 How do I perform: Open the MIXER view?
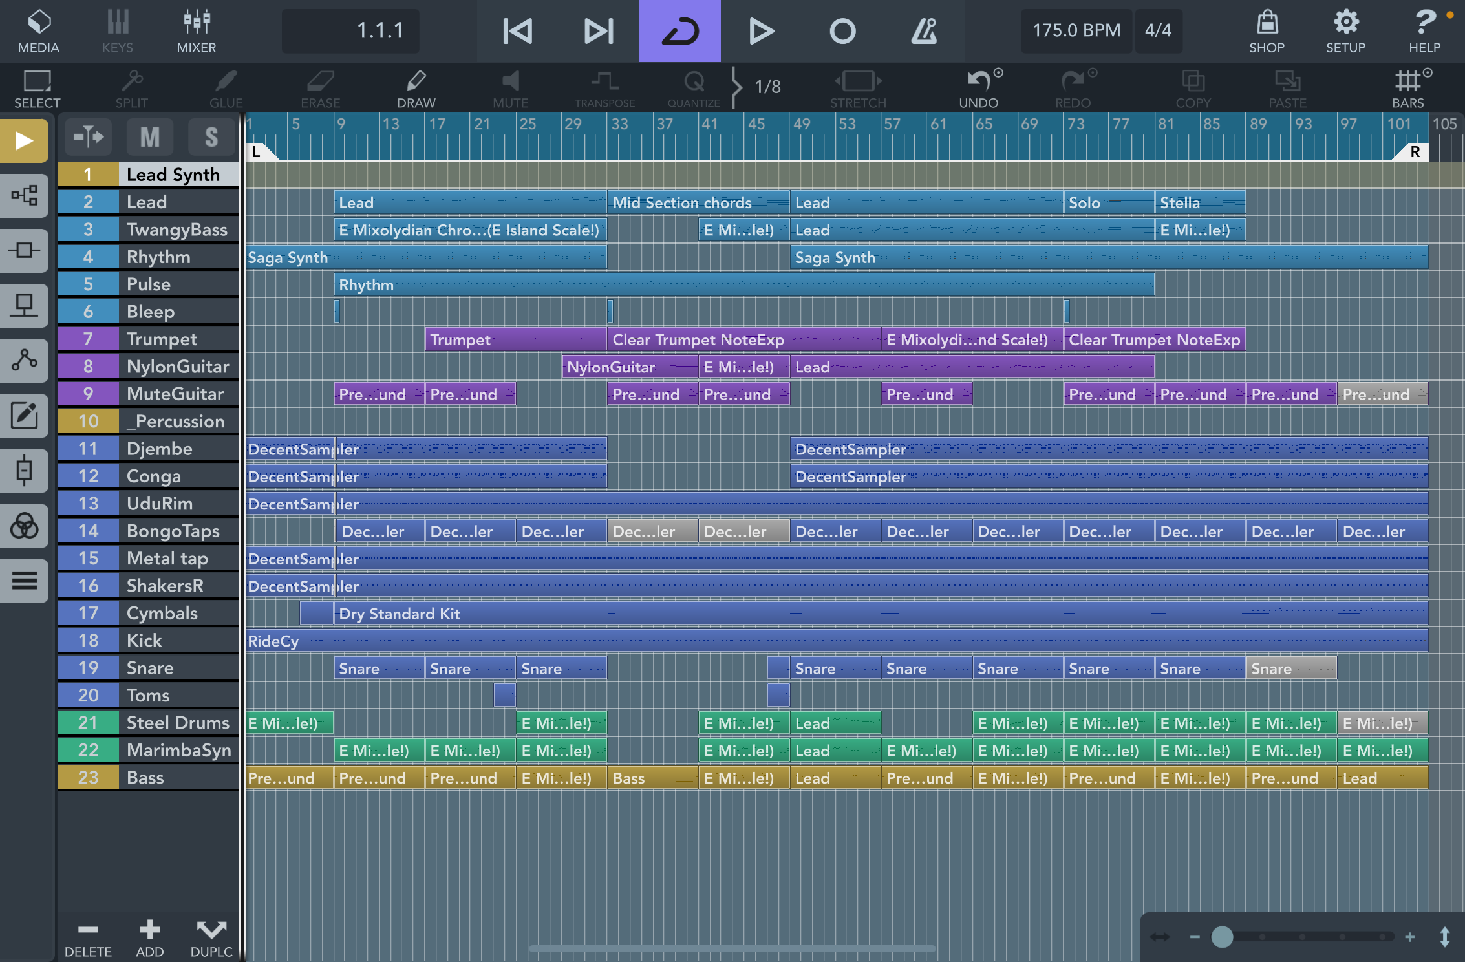(196, 30)
